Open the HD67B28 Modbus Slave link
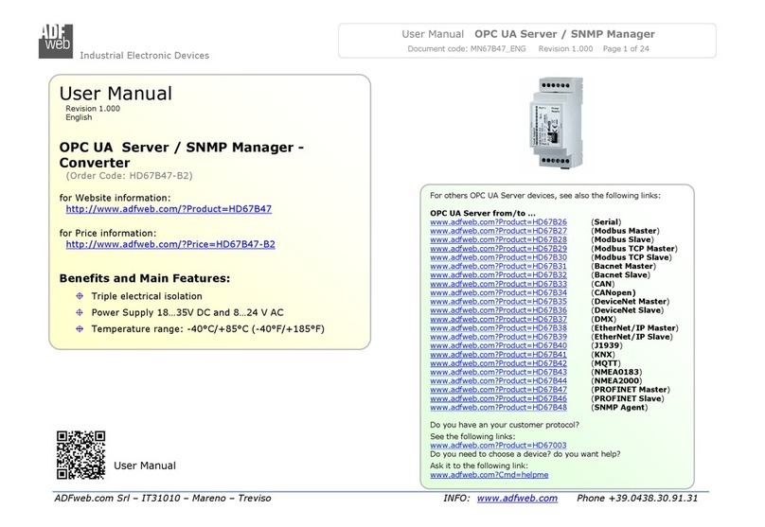The image size is (765, 527). coord(498,239)
